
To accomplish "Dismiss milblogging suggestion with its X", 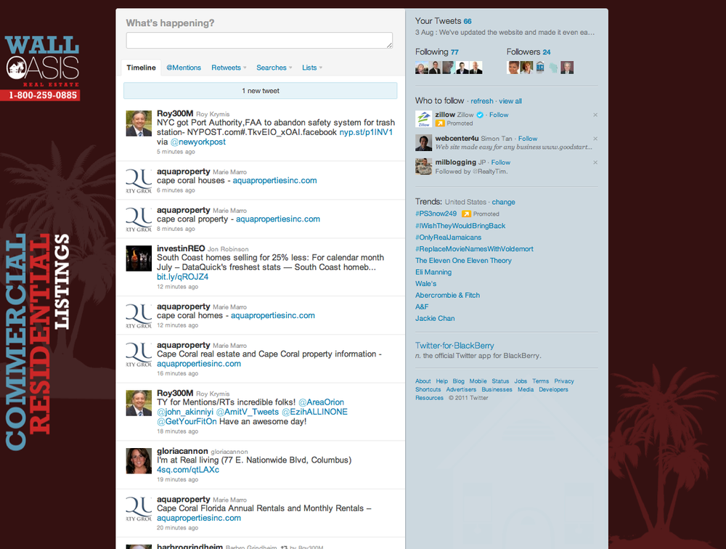I will coord(595,162).
